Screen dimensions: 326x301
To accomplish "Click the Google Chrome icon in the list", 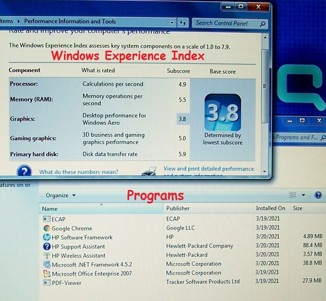I will click(x=47, y=228).
